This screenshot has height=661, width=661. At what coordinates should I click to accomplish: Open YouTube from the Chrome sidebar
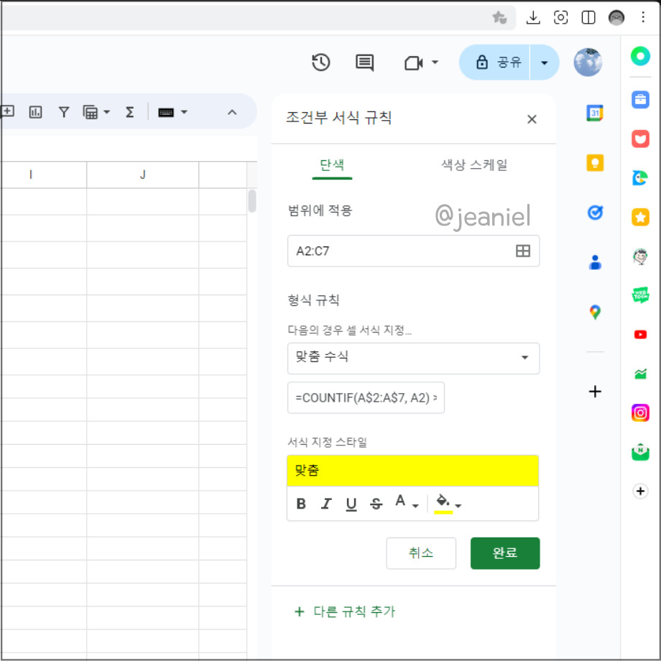tap(640, 334)
